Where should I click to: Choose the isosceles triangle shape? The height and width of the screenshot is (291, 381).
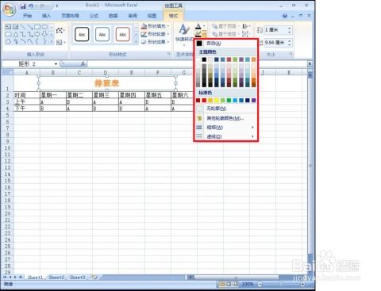[x=16, y=34]
